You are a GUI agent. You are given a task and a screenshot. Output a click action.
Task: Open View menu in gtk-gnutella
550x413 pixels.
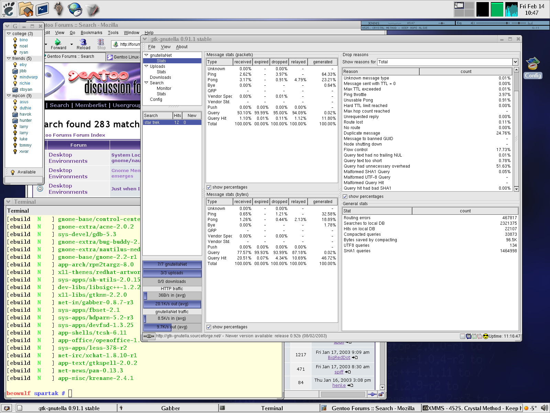166,47
